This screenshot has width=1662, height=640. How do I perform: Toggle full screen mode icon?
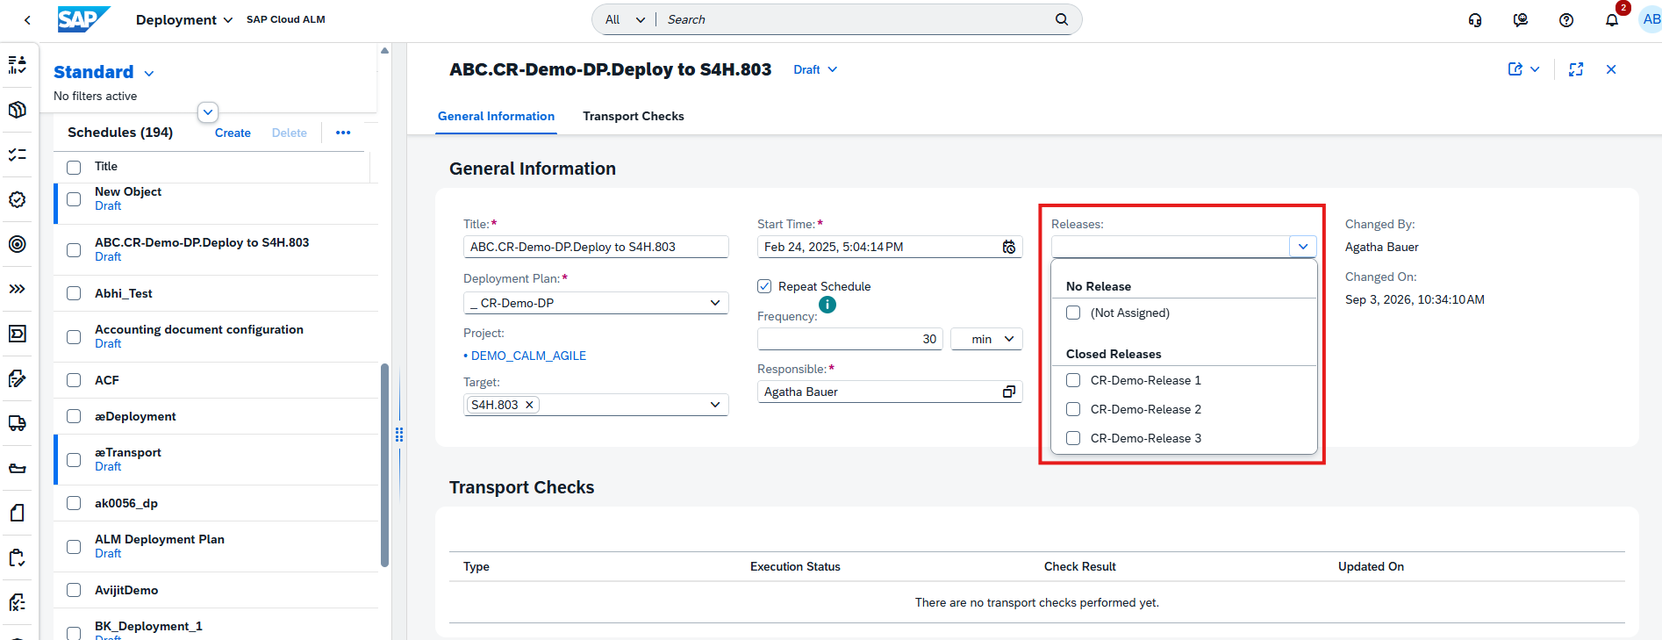tap(1576, 69)
